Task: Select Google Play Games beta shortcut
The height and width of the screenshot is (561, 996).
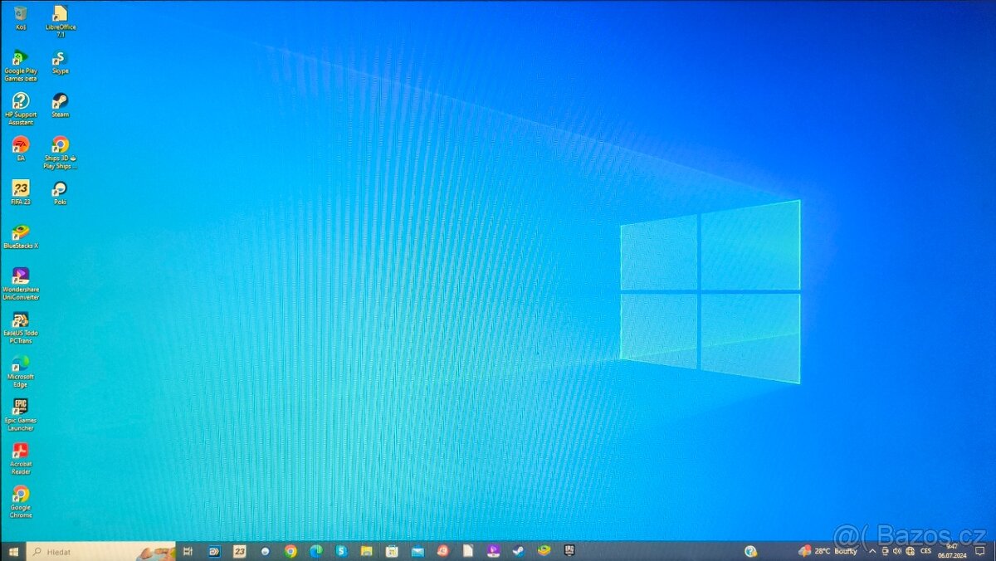Action: (x=21, y=66)
